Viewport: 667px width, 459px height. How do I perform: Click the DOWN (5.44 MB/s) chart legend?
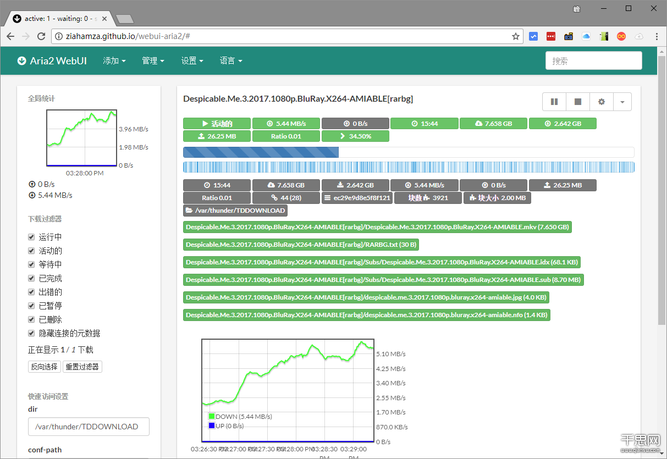[240, 417]
